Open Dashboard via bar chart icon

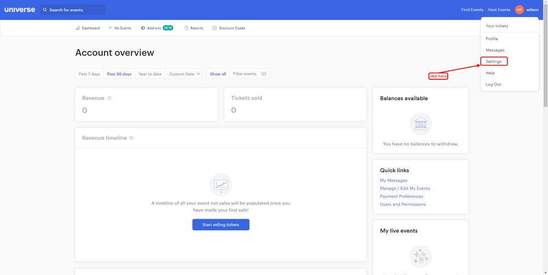78,28
